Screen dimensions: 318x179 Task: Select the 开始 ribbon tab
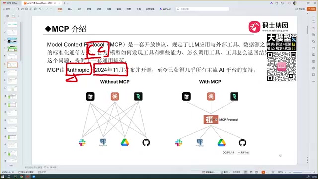(60, 9)
